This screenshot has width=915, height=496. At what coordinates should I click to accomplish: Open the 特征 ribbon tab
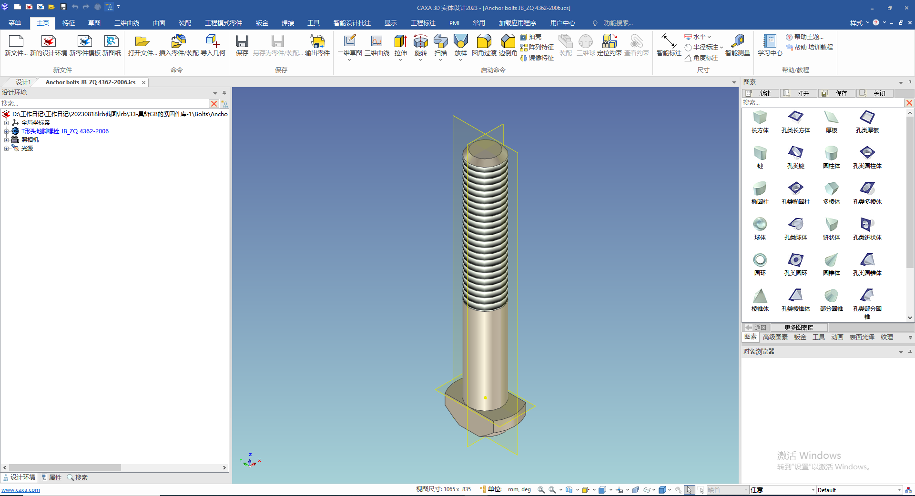click(69, 23)
